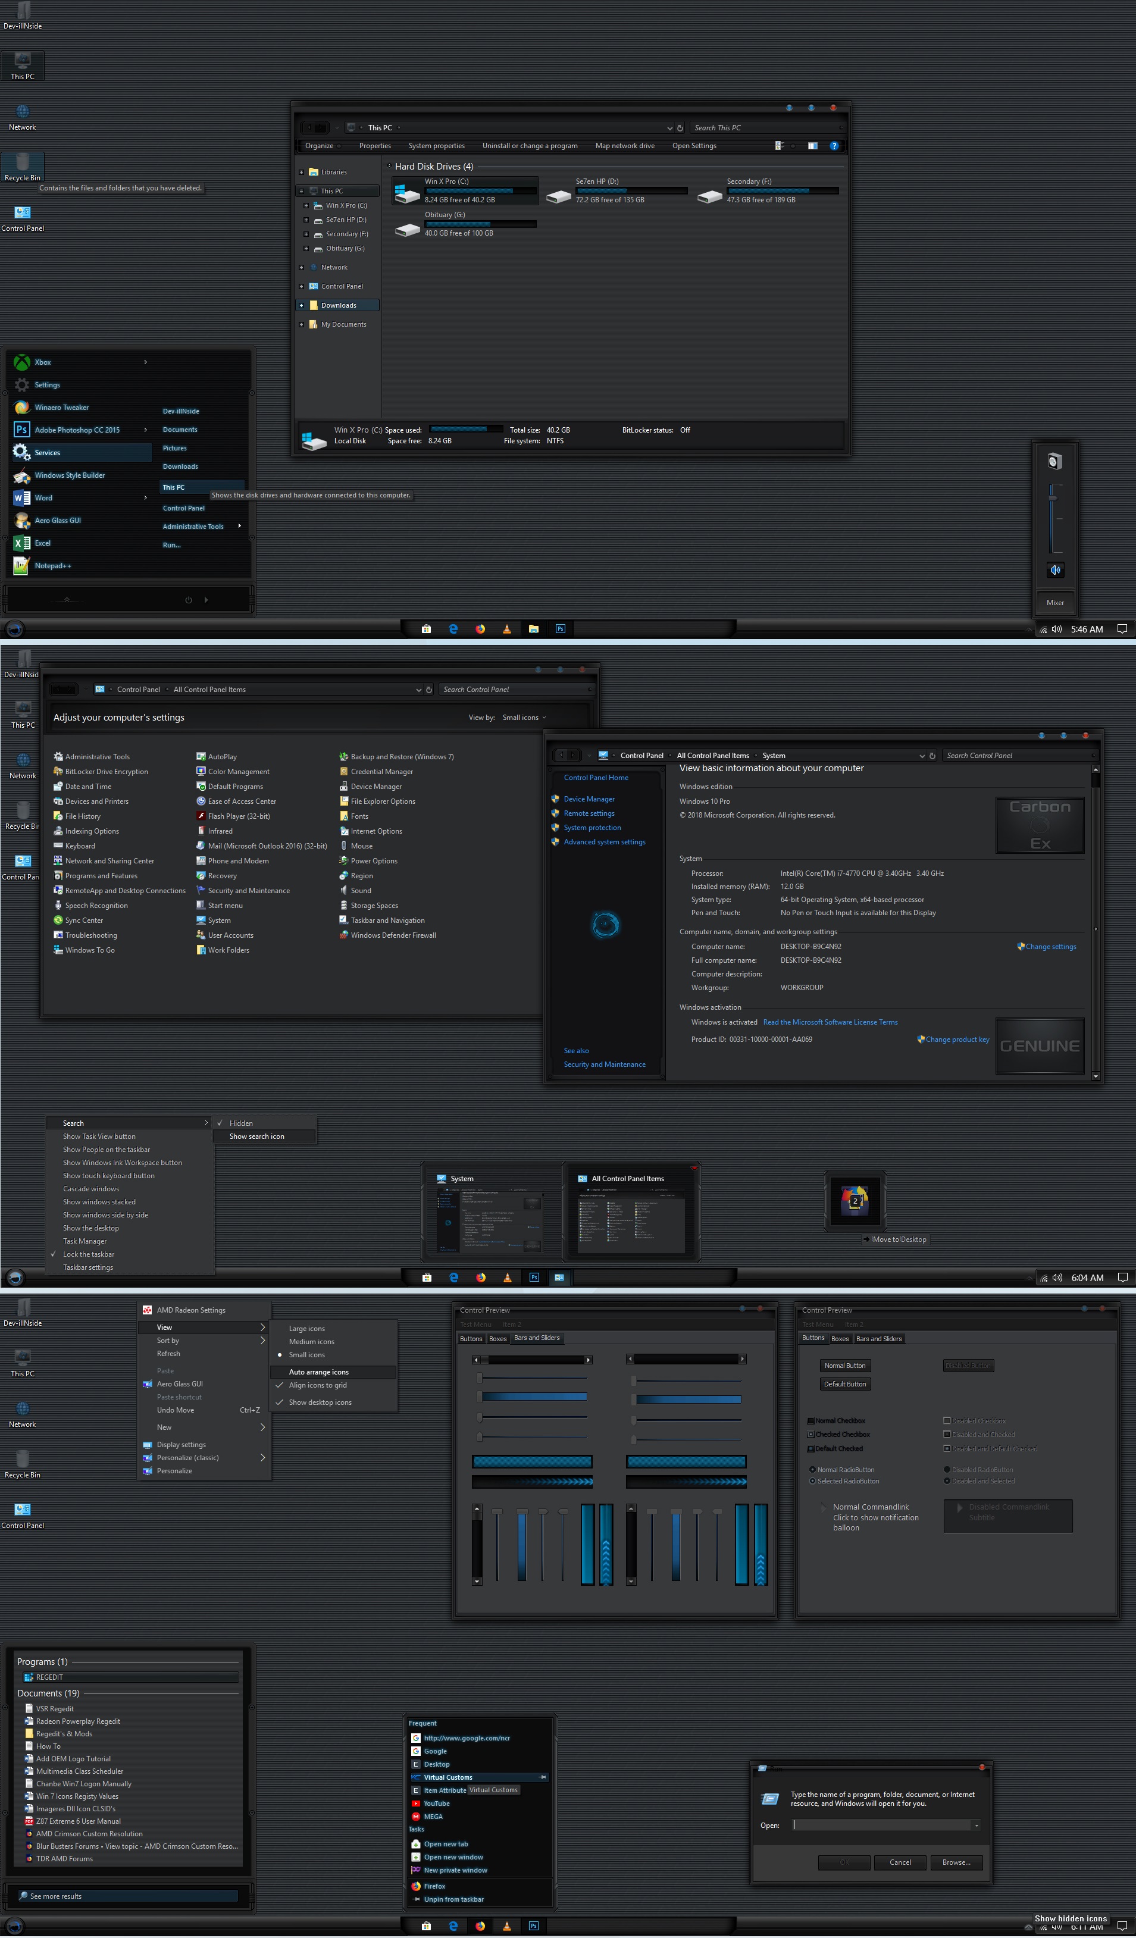Expand Win X Pro (C:) tree node
Image resolution: width=1136 pixels, height=1938 pixels.
(305, 205)
